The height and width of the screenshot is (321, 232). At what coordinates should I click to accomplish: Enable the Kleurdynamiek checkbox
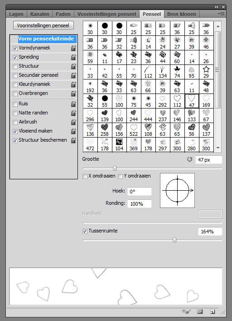click(x=15, y=84)
